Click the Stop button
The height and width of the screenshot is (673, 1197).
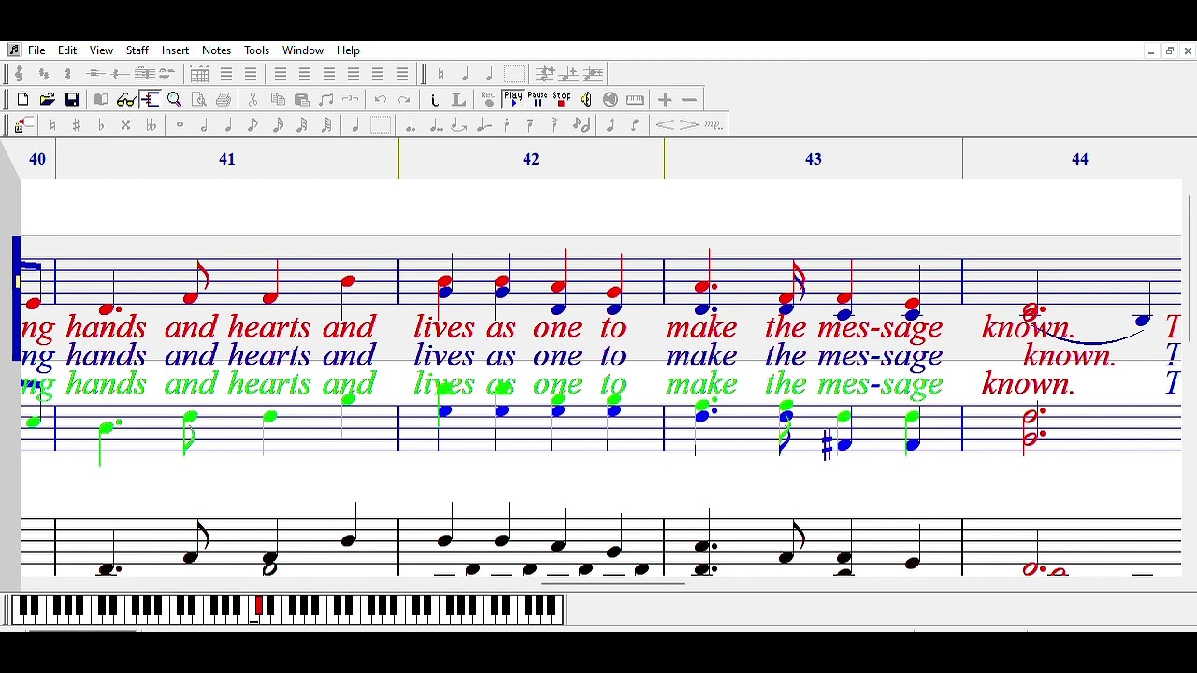pyautogui.click(x=562, y=99)
